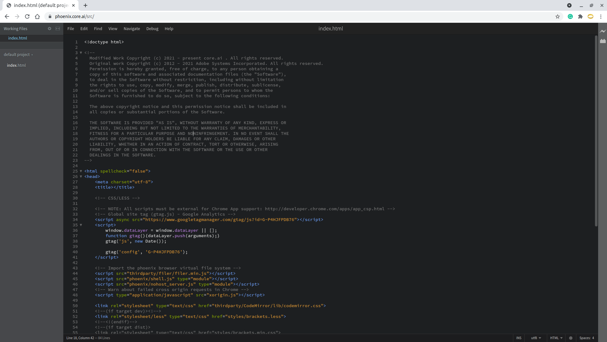Toggle INS insert mode in status bar

point(519,338)
